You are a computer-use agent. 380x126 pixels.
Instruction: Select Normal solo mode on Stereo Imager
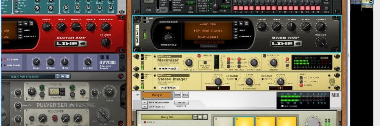(x=301, y=85)
